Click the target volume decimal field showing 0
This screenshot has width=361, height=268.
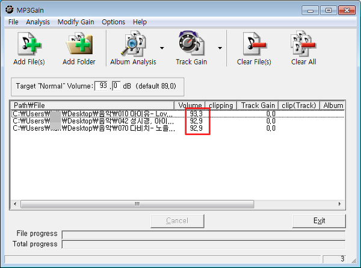pos(116,86)
